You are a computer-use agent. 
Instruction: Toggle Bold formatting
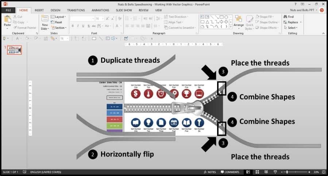(x=73, y=26)
